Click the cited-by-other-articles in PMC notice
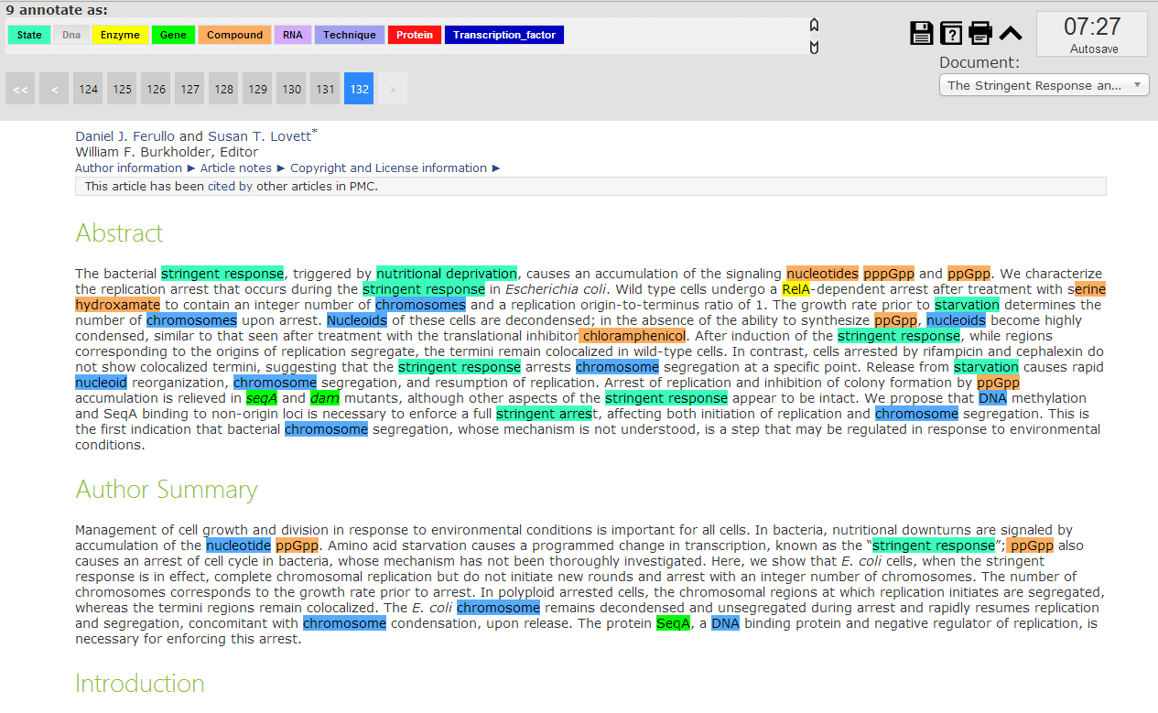Viewport: 1158px width, 713px height. click(590, 186)
